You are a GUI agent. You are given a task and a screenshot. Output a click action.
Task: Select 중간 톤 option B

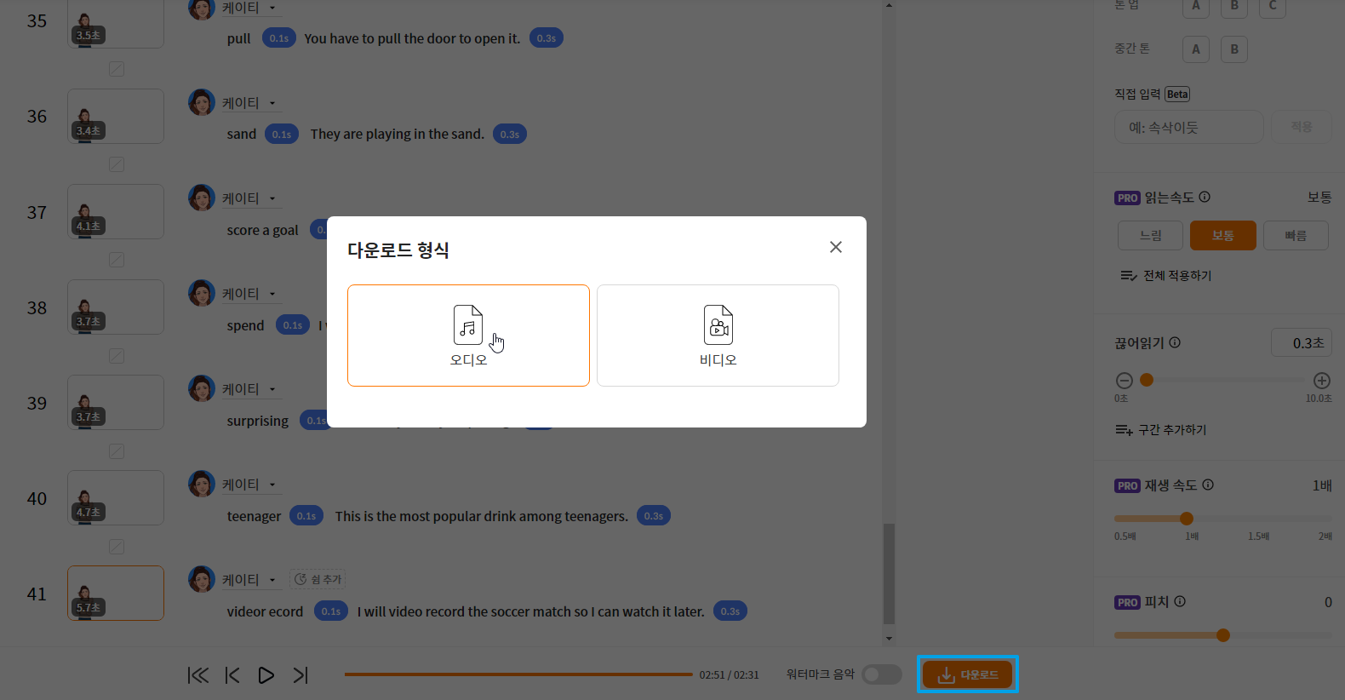click(1234, 49)
